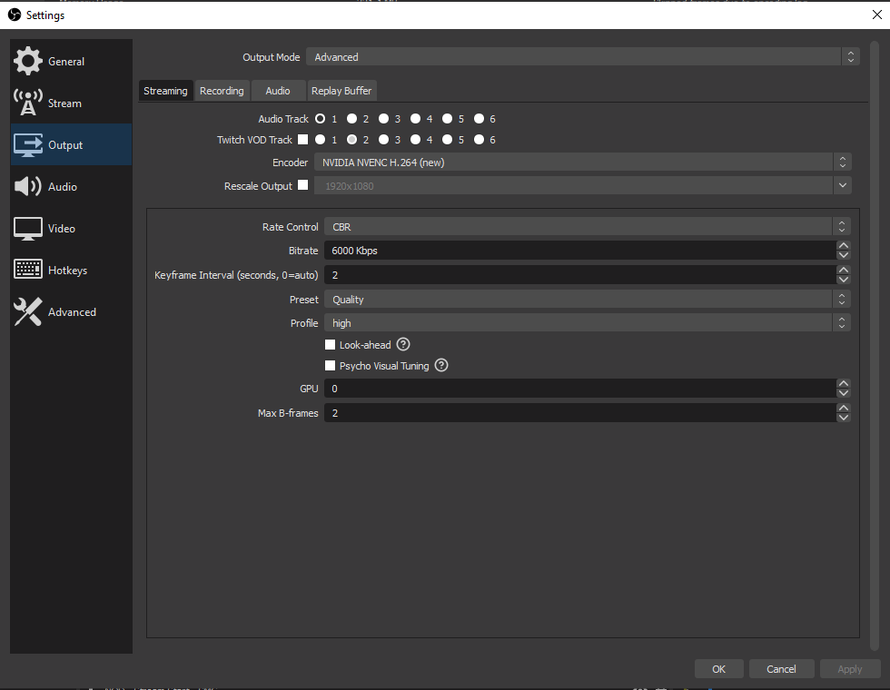Switch to the Recording tab
Screen dimensions: 890x690
(222, 90)
